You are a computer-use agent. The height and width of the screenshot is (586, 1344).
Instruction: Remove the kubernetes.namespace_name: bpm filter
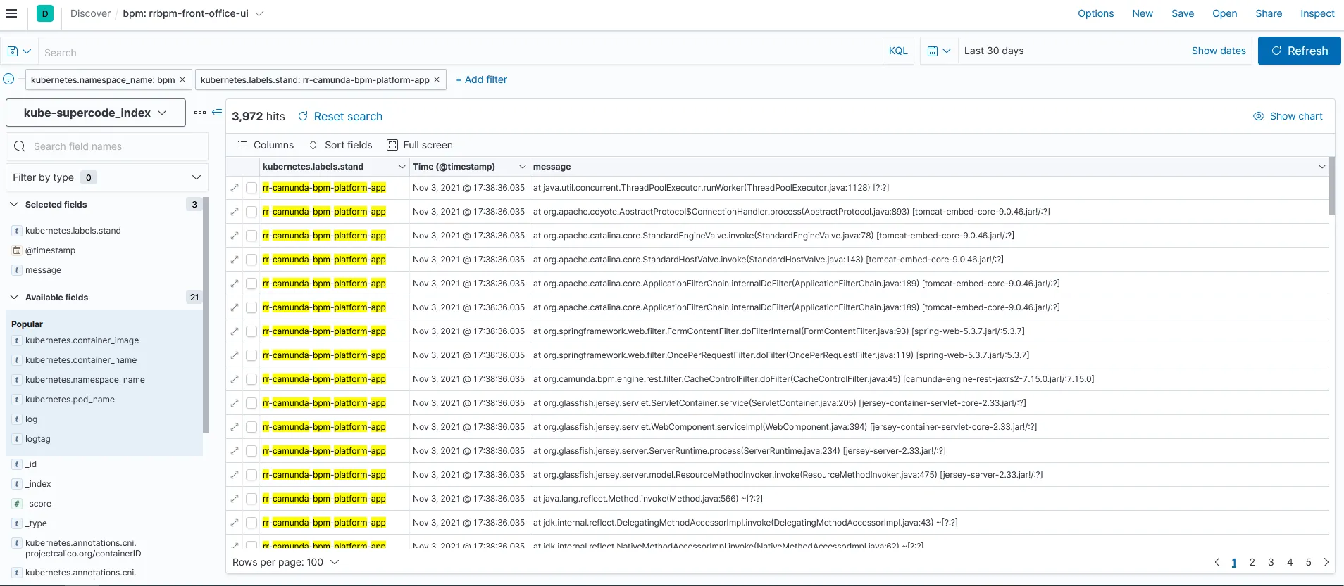coord(182,79)
